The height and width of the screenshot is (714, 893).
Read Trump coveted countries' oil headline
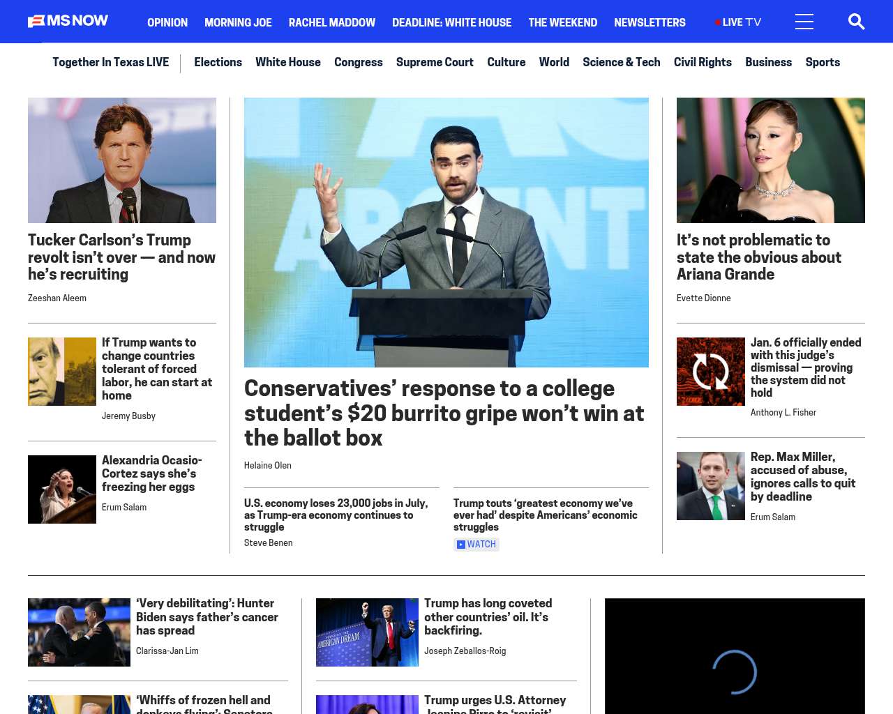click(x=488, y=617)
